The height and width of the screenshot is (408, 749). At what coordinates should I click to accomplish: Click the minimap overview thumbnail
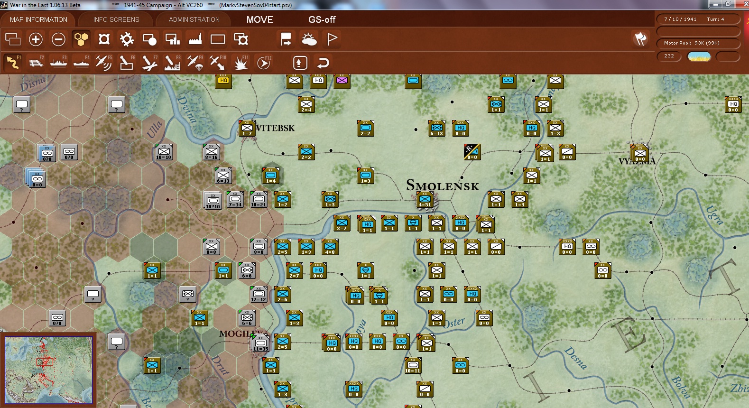pos(48,370)
